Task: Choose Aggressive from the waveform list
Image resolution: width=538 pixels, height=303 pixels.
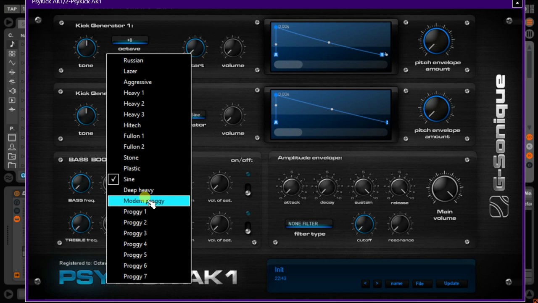Action: (x=149, y=82)
